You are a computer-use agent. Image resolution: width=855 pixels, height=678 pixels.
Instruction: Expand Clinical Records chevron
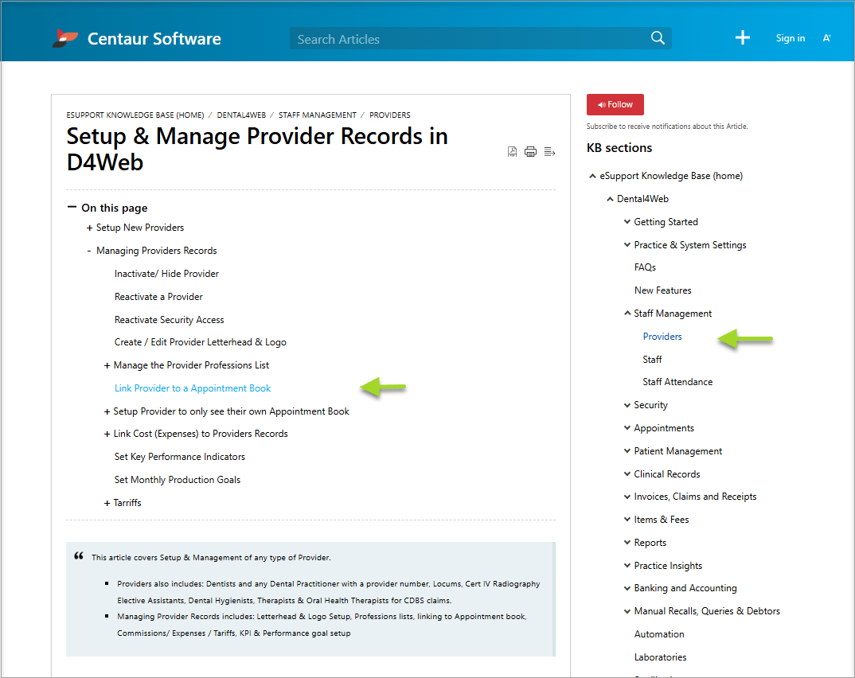pyautogui.click(x=627, y=474)
